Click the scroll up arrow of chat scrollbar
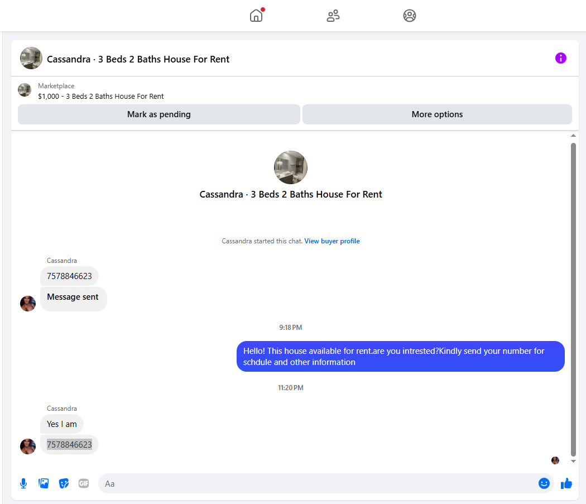Image resolution: width=586 pixels, height=504 pixels. coord(573,135)
